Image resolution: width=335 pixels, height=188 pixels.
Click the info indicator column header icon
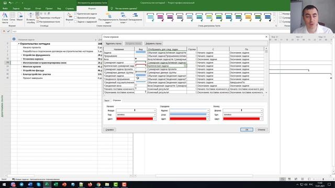pos(14,39)
